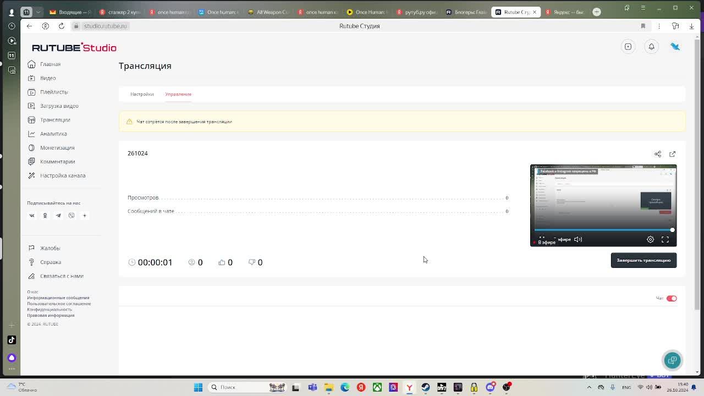The image size is (704, 396).
Task: Switch to the Входящие mail tab
Action: (70, 12)
